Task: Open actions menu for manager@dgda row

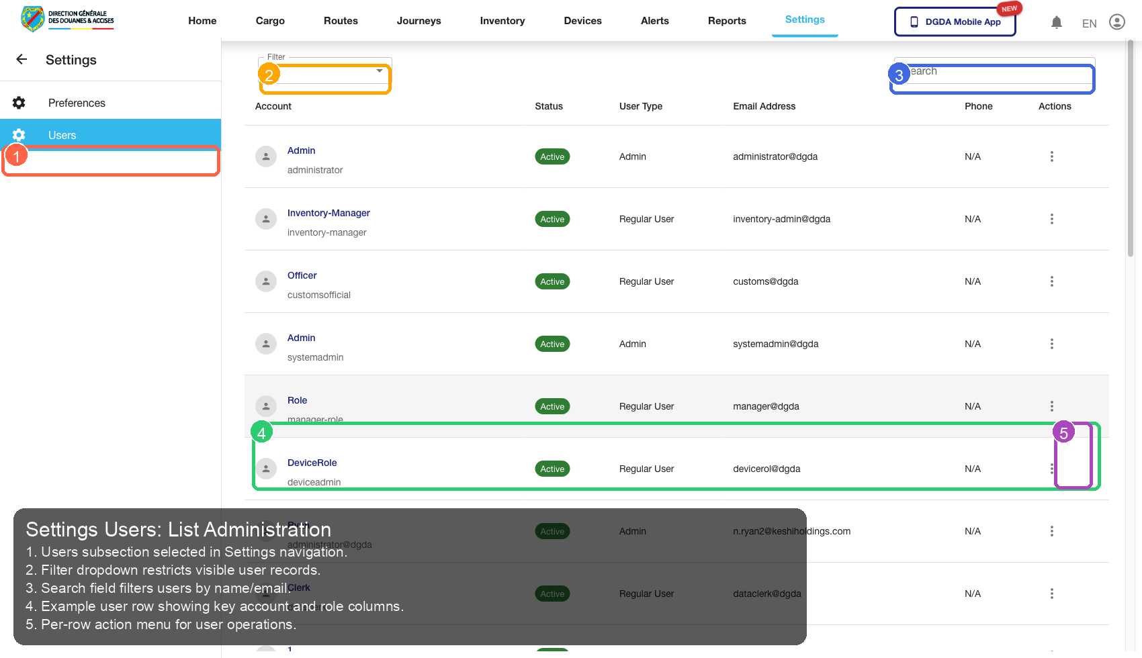Action: pos(1051,406)
